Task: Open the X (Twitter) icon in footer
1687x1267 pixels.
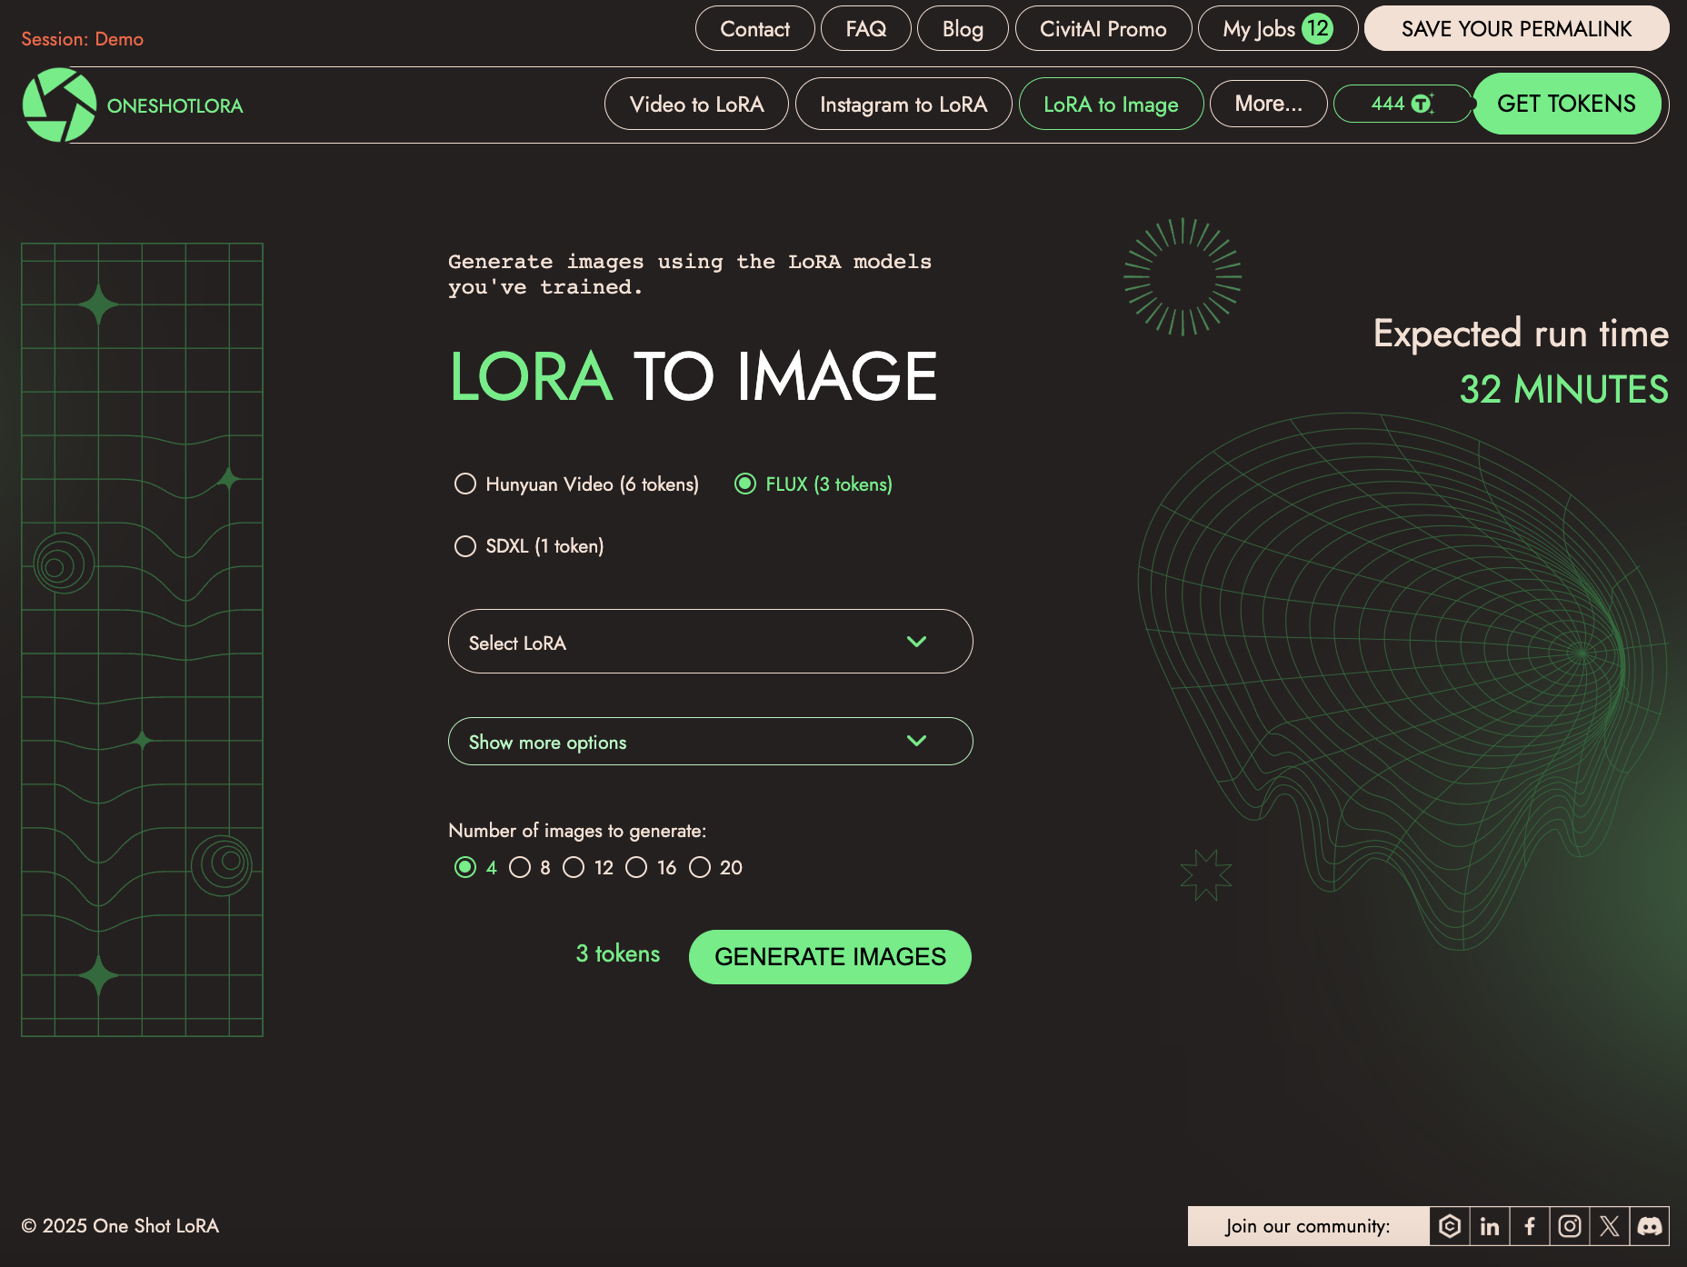Action: [1610, 1226]
